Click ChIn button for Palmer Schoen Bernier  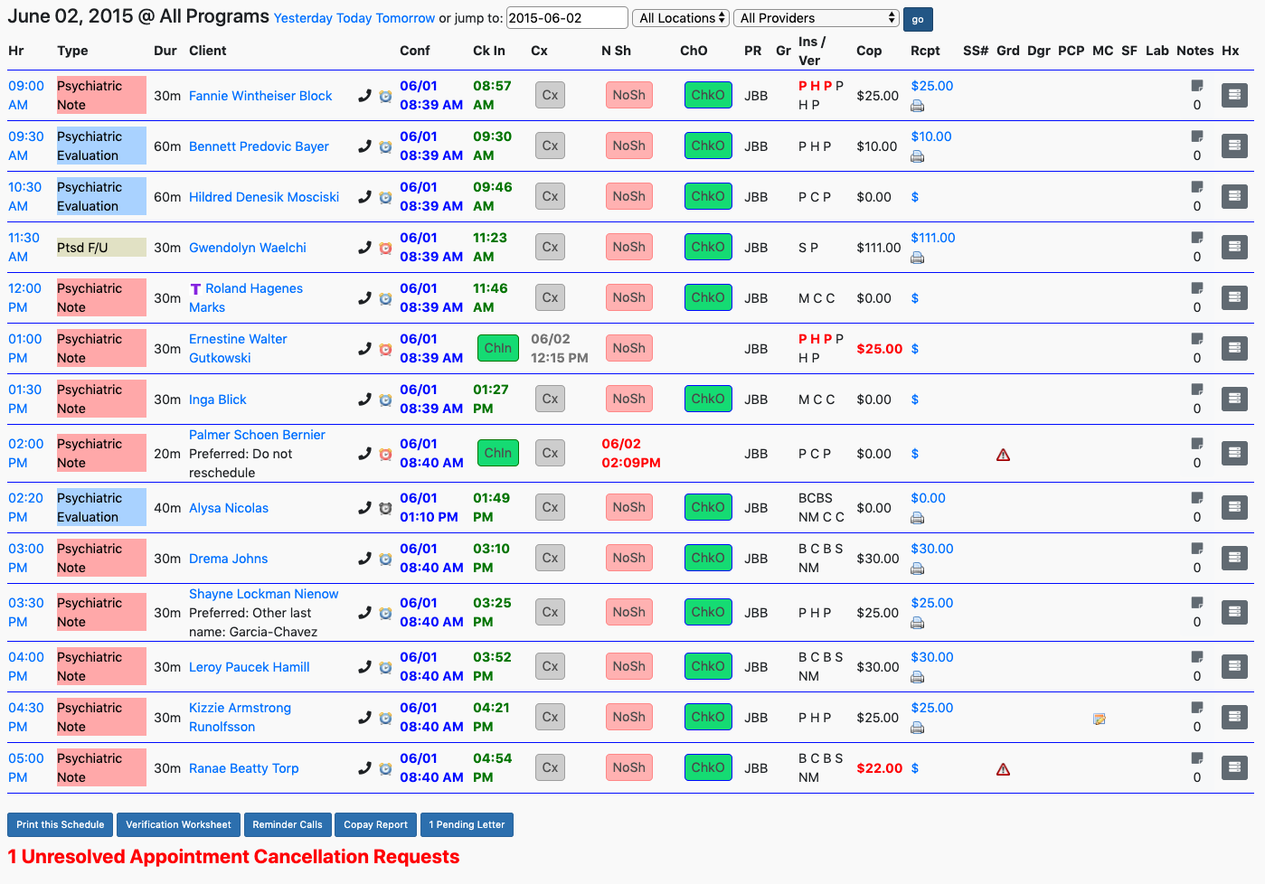(x=498, y=453)
